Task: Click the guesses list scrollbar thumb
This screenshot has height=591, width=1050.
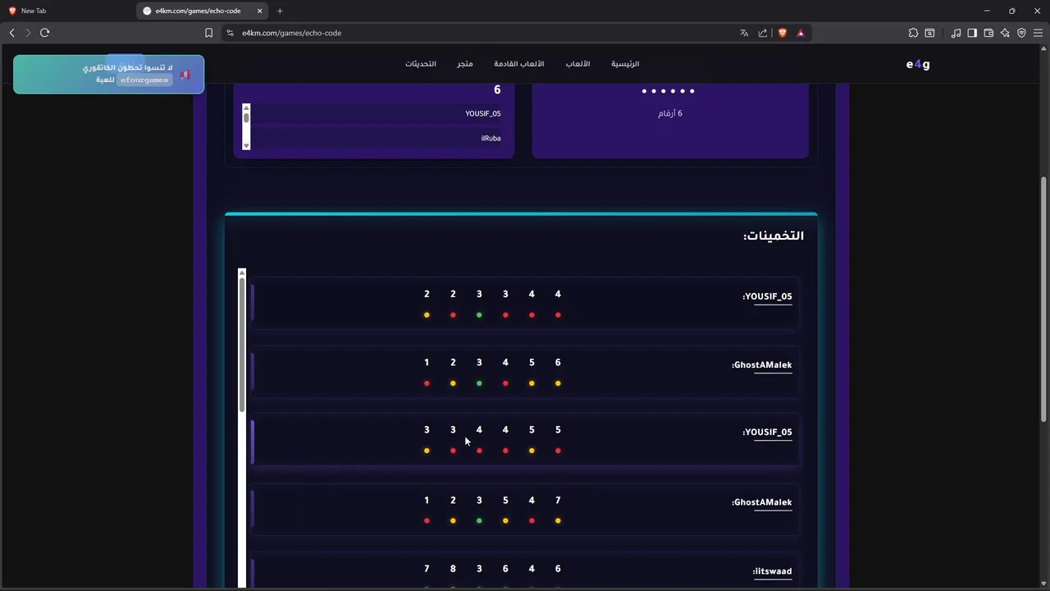Action: point(242,345)
